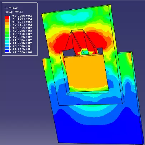This screenshot has height=145, width=145.
Task: Click the +4.586e+02 legend value
Action: click(x=22, y=19)
